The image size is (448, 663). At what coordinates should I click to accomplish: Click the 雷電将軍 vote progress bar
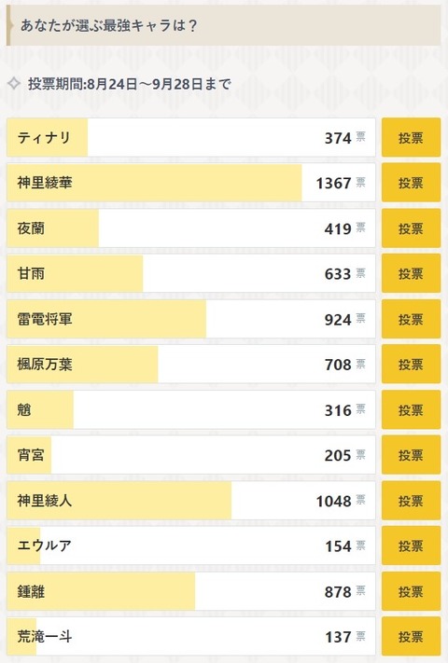pos(191,319)
